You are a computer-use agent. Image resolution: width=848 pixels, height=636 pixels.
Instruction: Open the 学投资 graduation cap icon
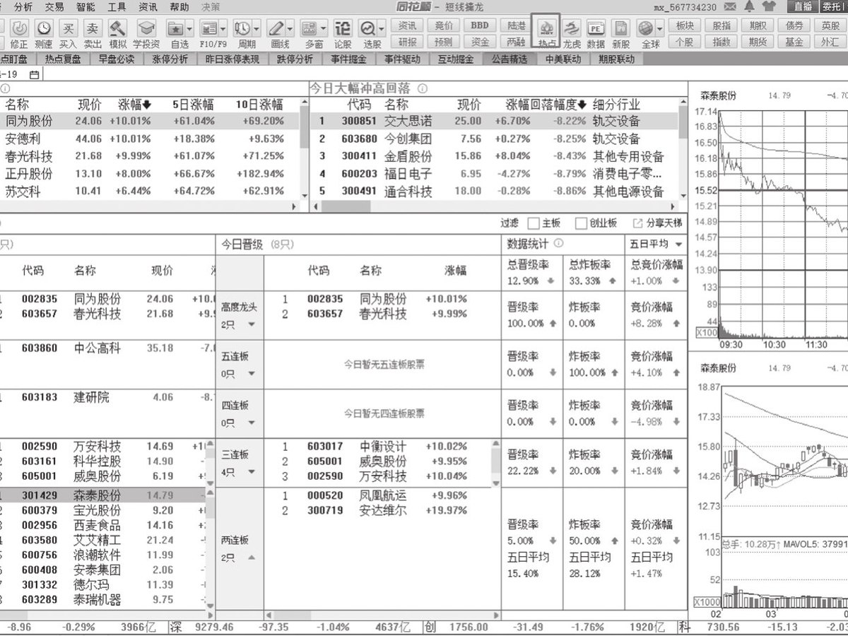146,29
